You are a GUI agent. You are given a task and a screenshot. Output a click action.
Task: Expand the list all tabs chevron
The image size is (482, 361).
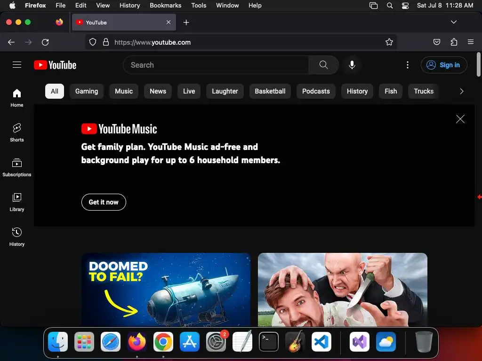[x=453, y=22]
